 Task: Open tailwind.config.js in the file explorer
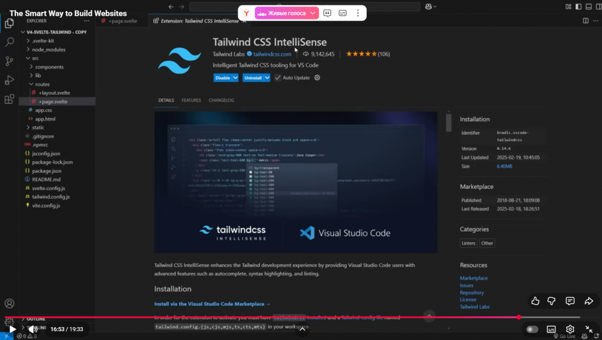pyautogui.click(x=51, y=197)
